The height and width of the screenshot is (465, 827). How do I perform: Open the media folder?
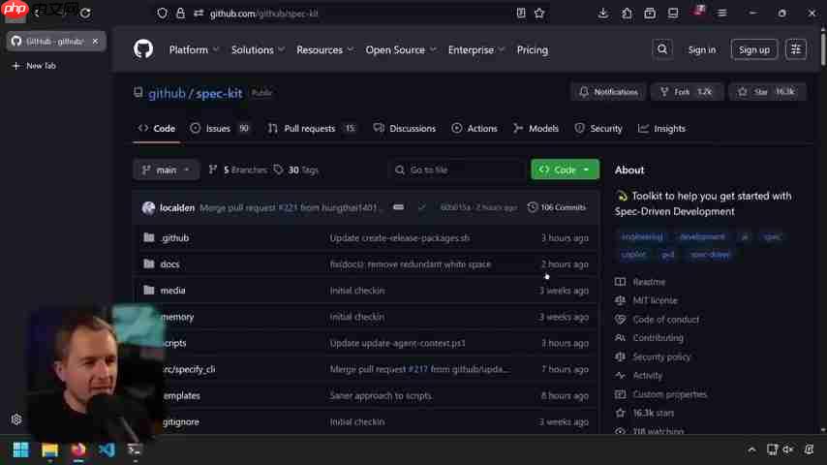coord(172,291)
